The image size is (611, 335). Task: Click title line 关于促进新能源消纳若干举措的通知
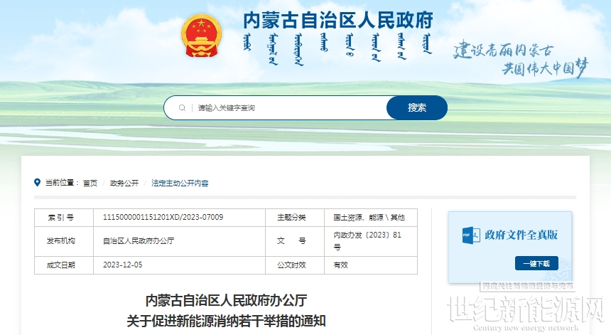point(226,321)
